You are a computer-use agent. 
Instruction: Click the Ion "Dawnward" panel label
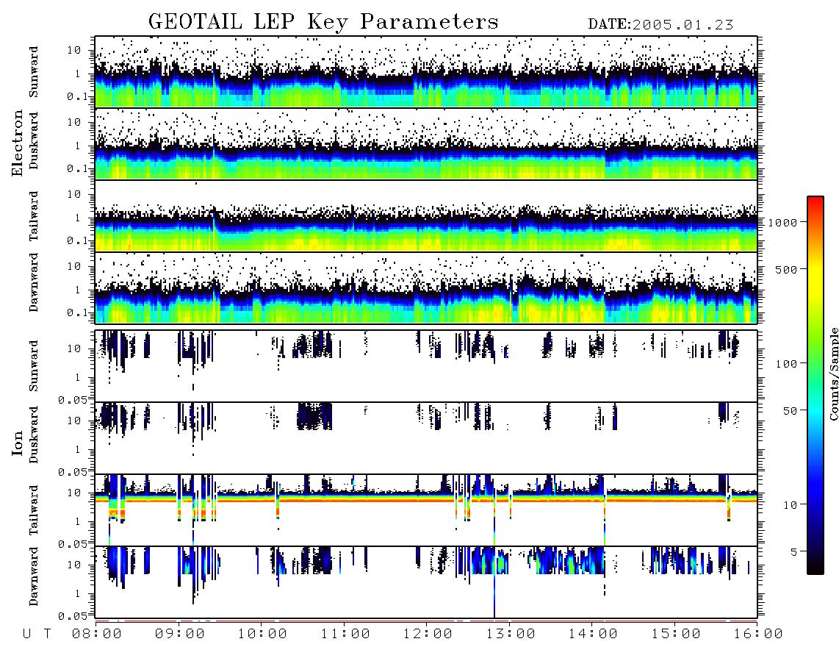pos(34,576)
